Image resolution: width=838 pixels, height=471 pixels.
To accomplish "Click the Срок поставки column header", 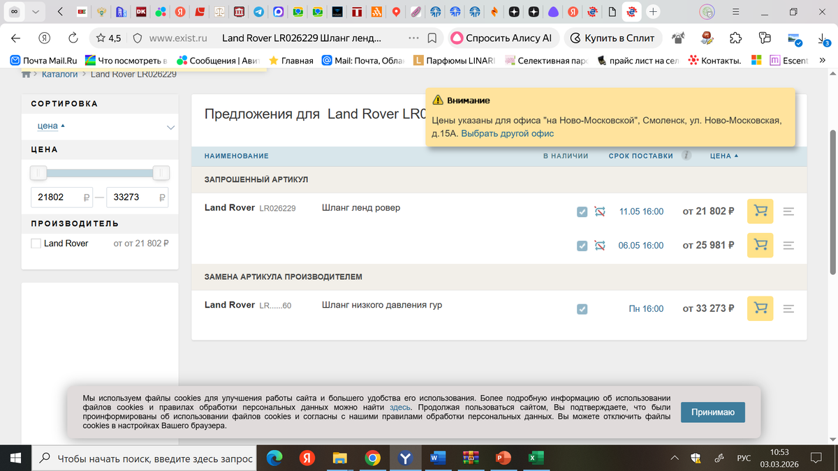I will 640,156.
